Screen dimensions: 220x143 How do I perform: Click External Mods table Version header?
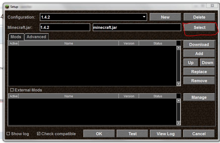point(129,96)
